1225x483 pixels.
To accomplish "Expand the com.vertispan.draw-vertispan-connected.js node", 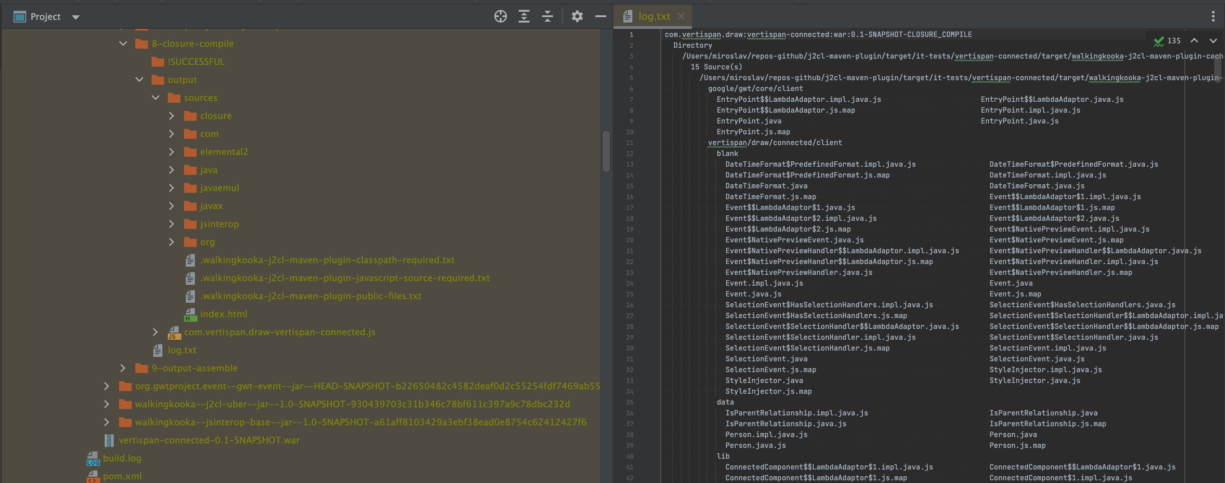I will pos(156,332).
